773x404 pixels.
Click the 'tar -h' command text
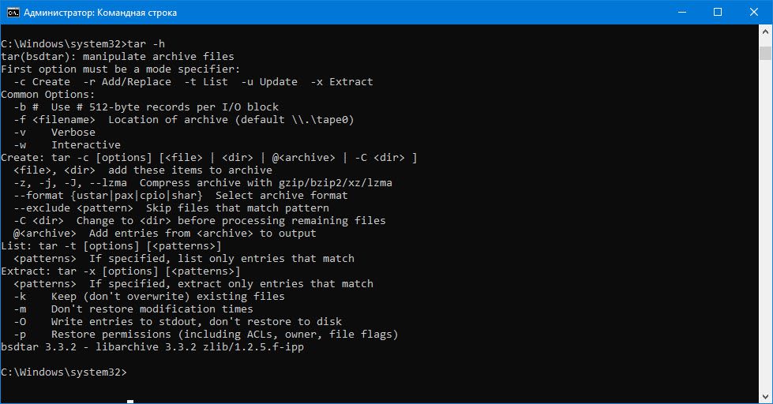pos(146,44)
